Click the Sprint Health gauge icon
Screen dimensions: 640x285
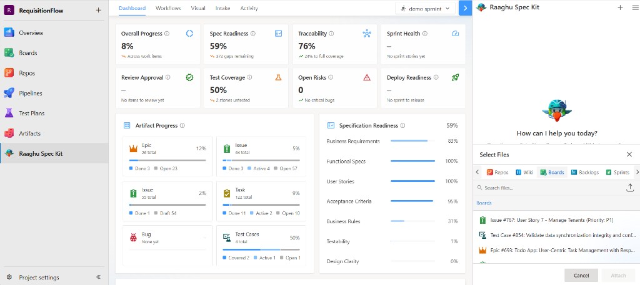[x=456, y=34]
